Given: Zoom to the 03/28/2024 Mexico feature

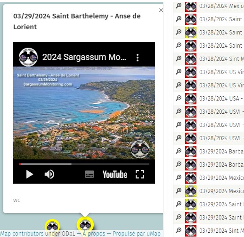Looking at the screenshot, I should (x=179, y=6).
